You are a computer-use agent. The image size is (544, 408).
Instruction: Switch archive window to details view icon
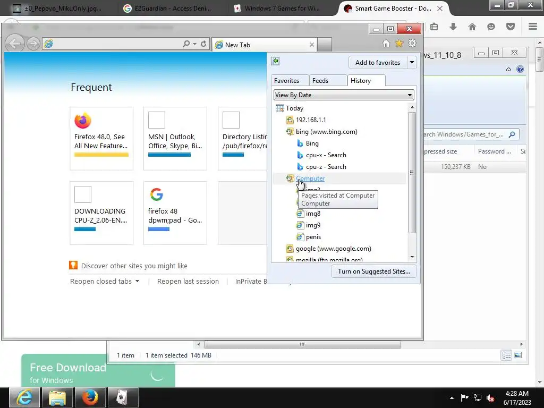pos(506,355)
